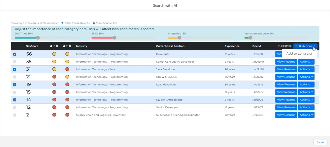Check the Supervisor & Training Coordinator checkbox

click(x=15, y=115)
